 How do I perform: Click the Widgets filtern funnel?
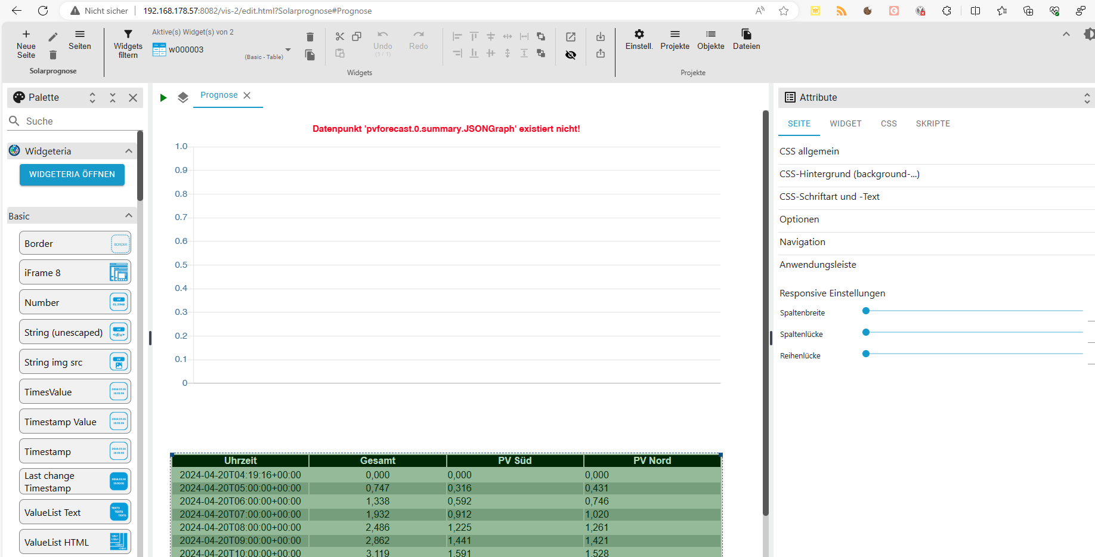[x=128, y=44]
